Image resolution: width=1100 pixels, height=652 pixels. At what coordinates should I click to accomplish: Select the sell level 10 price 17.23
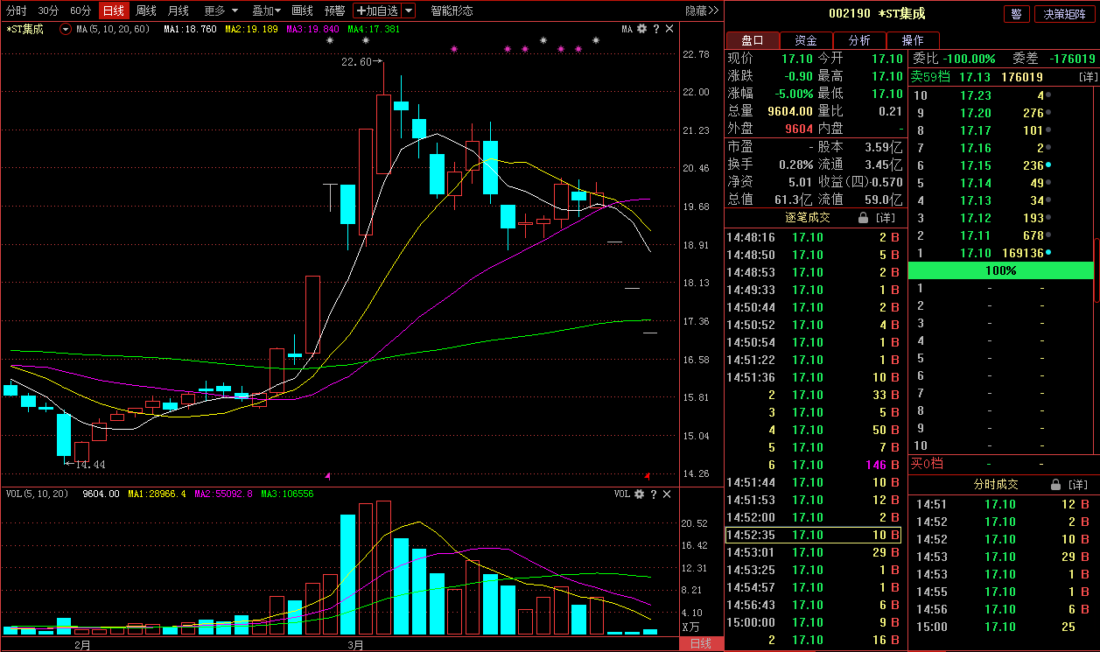pyautogui.click(x=976, y=95)
